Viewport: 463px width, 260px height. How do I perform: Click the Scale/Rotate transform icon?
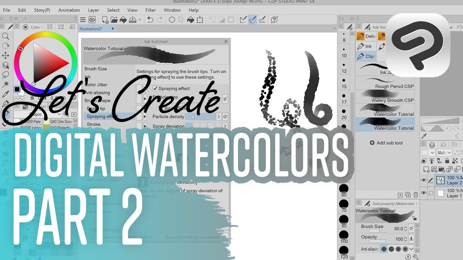coord(200,19)
